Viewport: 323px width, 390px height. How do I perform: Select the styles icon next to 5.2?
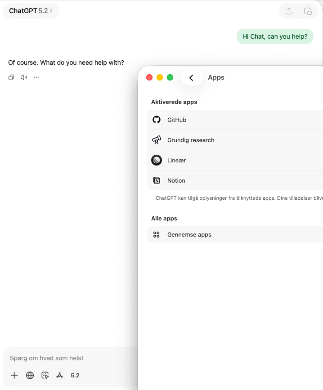[x=59, y=375]
